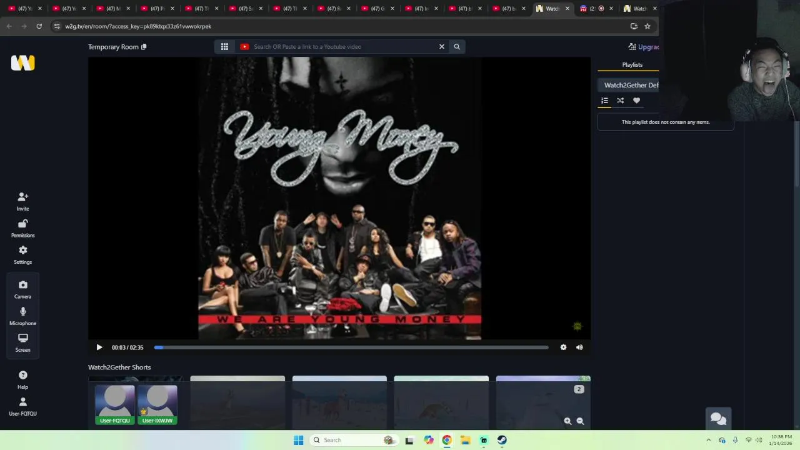The height and width of the screenshot is (450, 800).
Task: Click the Young Money video frame
Action: coord(339,198)
